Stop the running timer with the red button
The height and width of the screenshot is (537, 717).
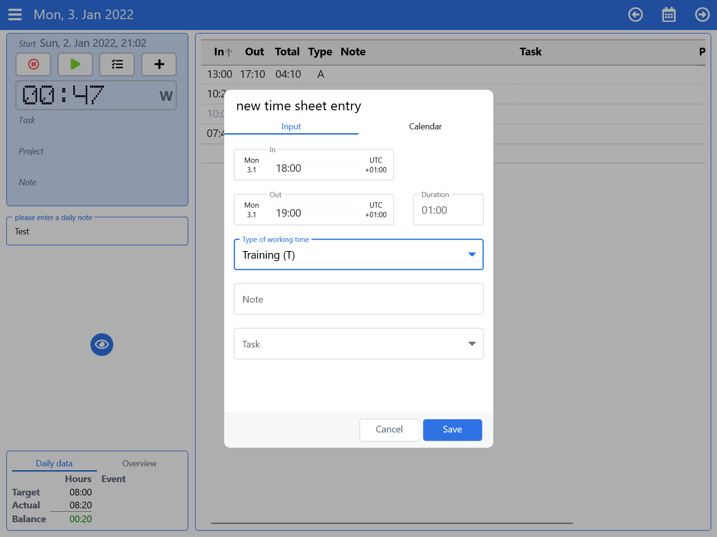[x=33, y=64]
